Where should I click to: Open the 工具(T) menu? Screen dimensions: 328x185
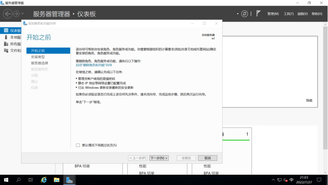pos(288,14)
